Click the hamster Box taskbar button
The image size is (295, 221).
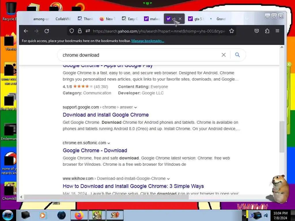tap(97, 215)
